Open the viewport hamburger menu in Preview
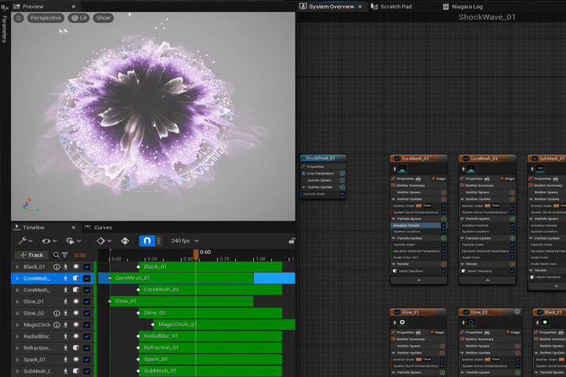 click(x=19, y=18)
